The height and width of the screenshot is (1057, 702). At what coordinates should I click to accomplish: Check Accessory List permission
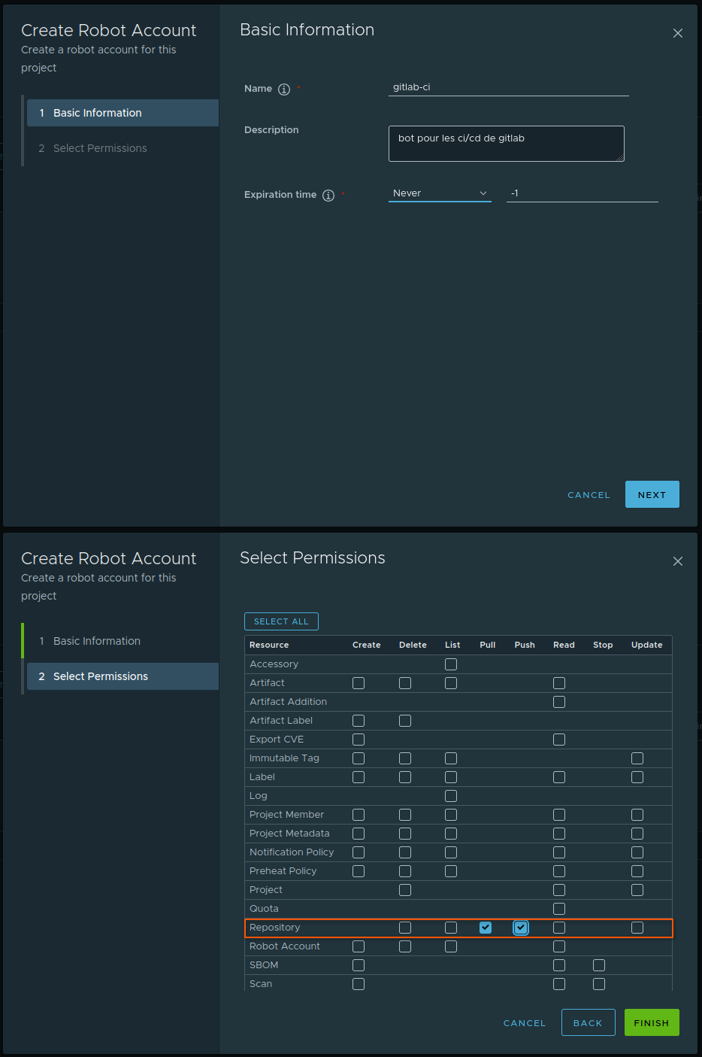click(x=451, y=664)
